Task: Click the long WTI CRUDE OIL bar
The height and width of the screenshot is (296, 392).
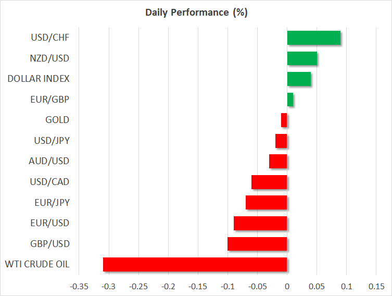Action: tap(195, 264)
